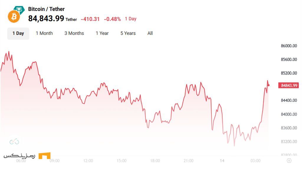Click the large 84,843.99 price heading
Viewport: 302px width, 170px height.
coord(46,19)
